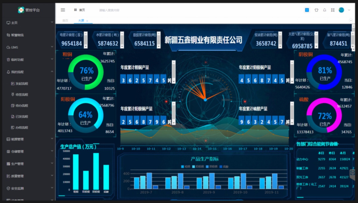
Task: Toggle the hamburger sidebar collapse icon
Action: coord(63,10)
